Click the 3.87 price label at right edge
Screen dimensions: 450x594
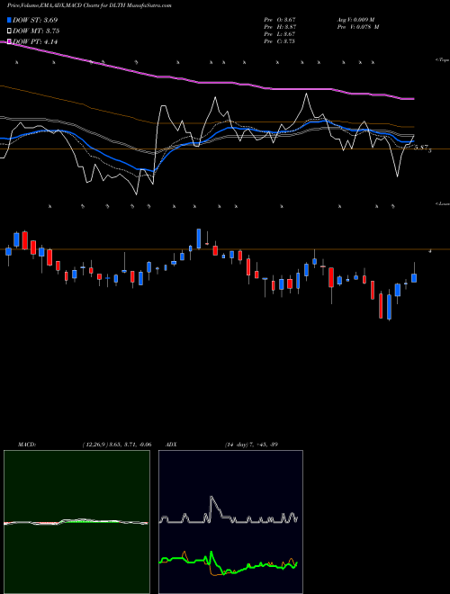coord(423,148)
